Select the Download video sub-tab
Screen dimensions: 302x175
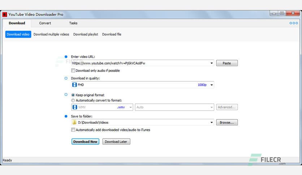(18, 34)
